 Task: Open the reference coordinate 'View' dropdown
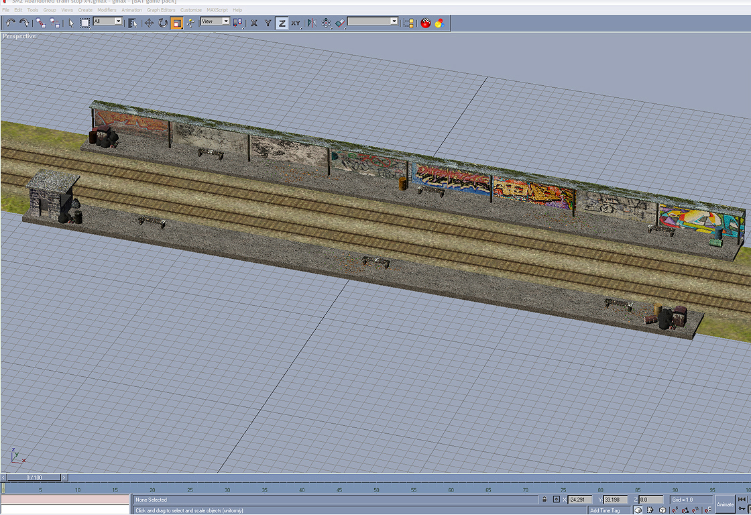(x=215, y=21)
